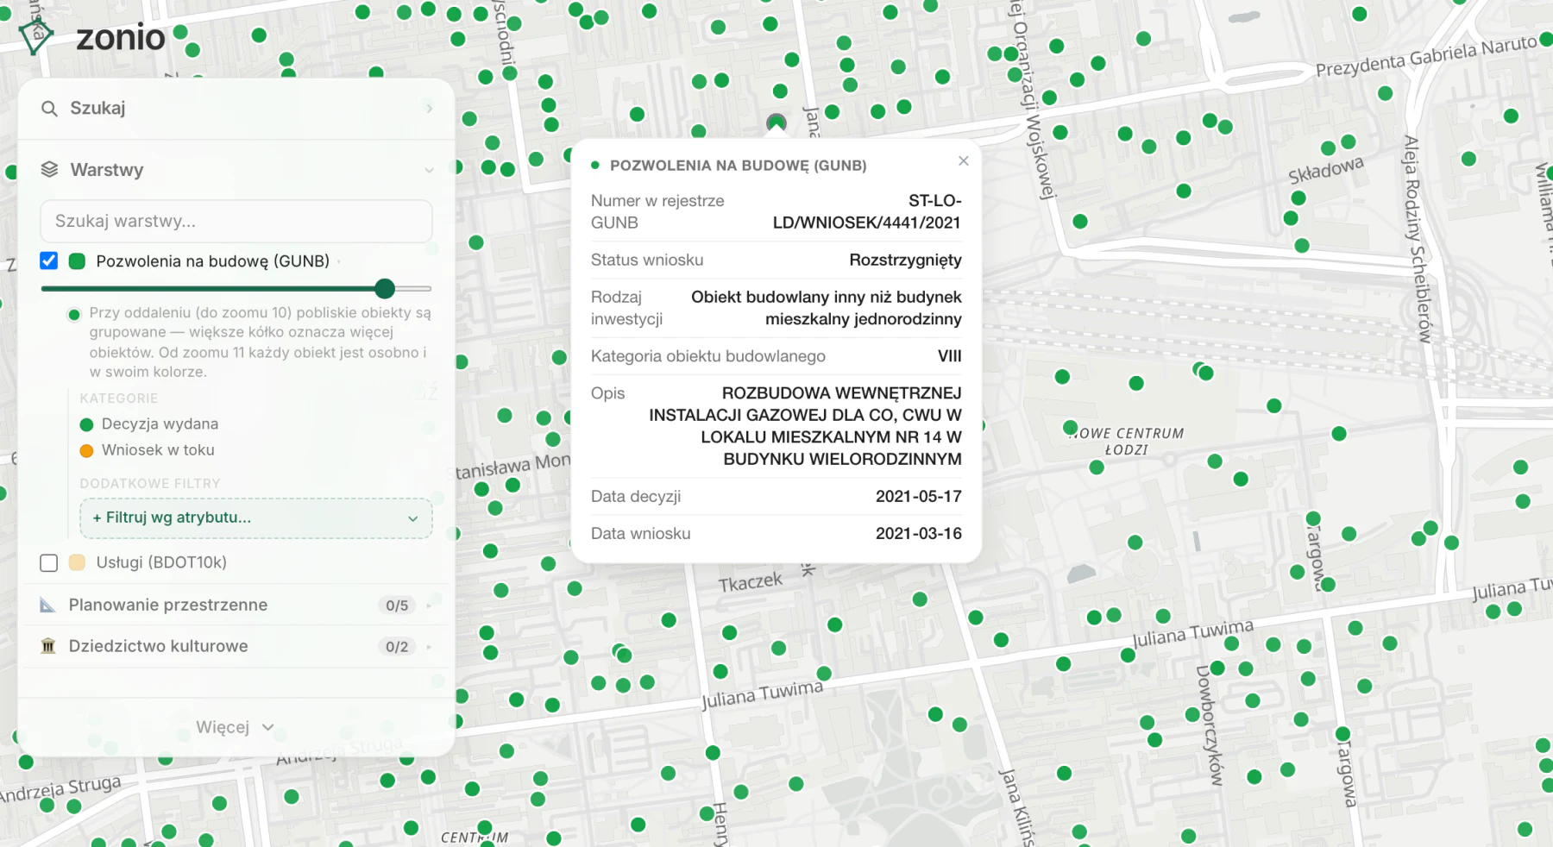Viewport: 1553px width, 847px height.
Task: Select the Warstwy section header
Action: [236, 170]
